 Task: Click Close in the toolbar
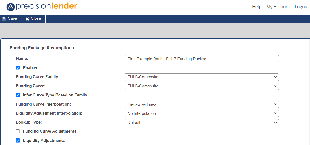33,19
